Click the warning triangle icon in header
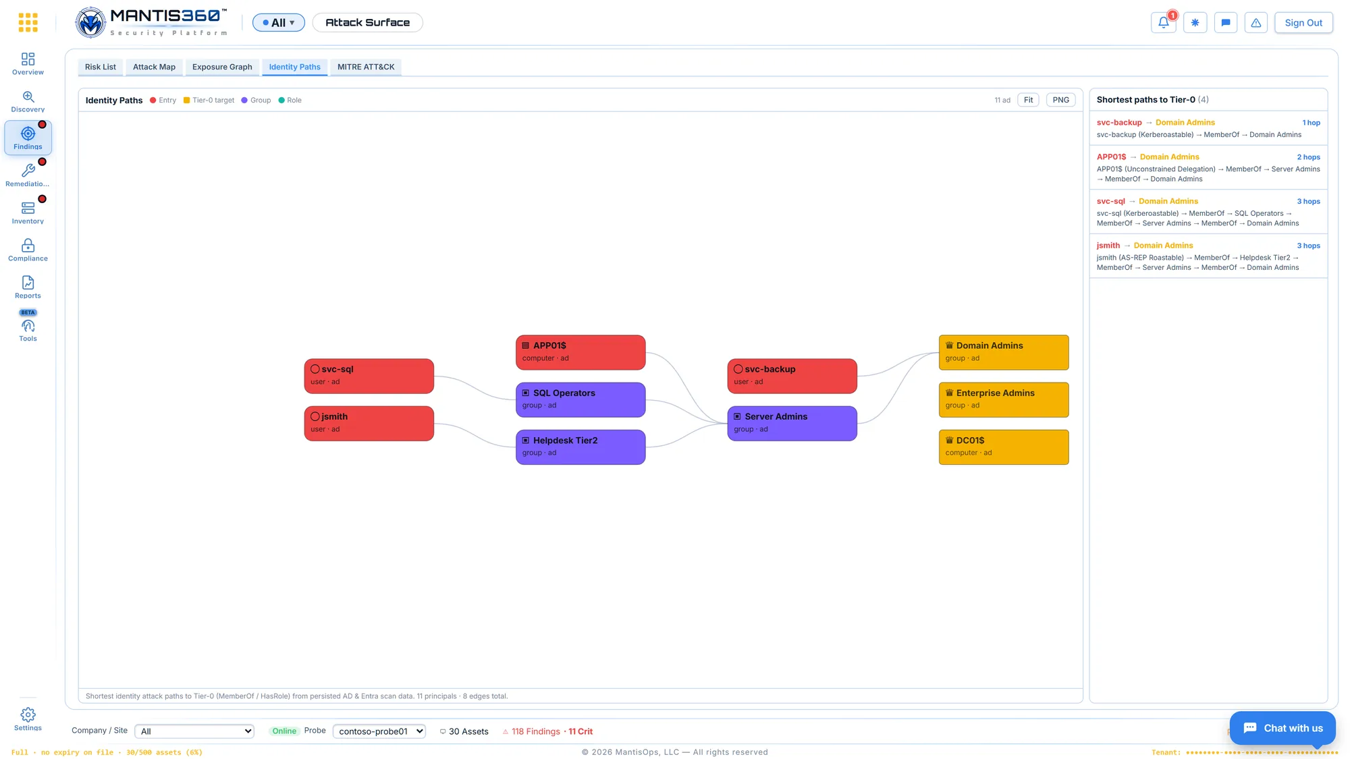The image size is (1350, 759). coord(1256,22)
